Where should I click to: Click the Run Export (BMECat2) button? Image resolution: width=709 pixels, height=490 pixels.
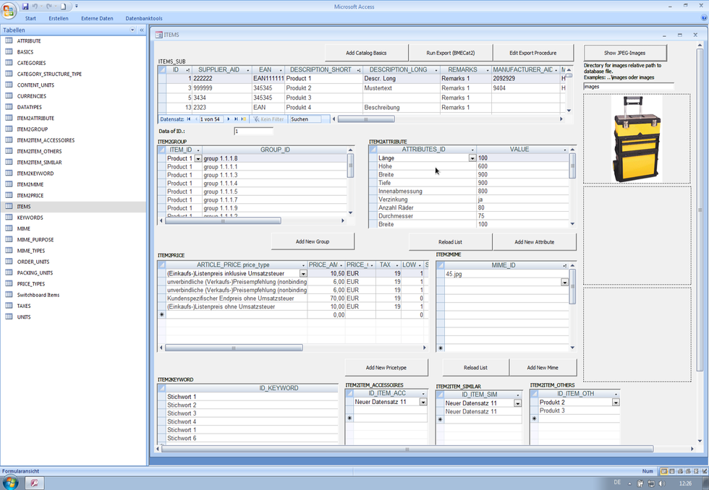[x=450, y=53]
